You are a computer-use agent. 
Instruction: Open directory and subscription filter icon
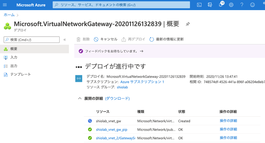210,5
